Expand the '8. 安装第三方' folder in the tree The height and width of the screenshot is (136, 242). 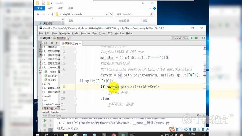[x=51, y=88]
